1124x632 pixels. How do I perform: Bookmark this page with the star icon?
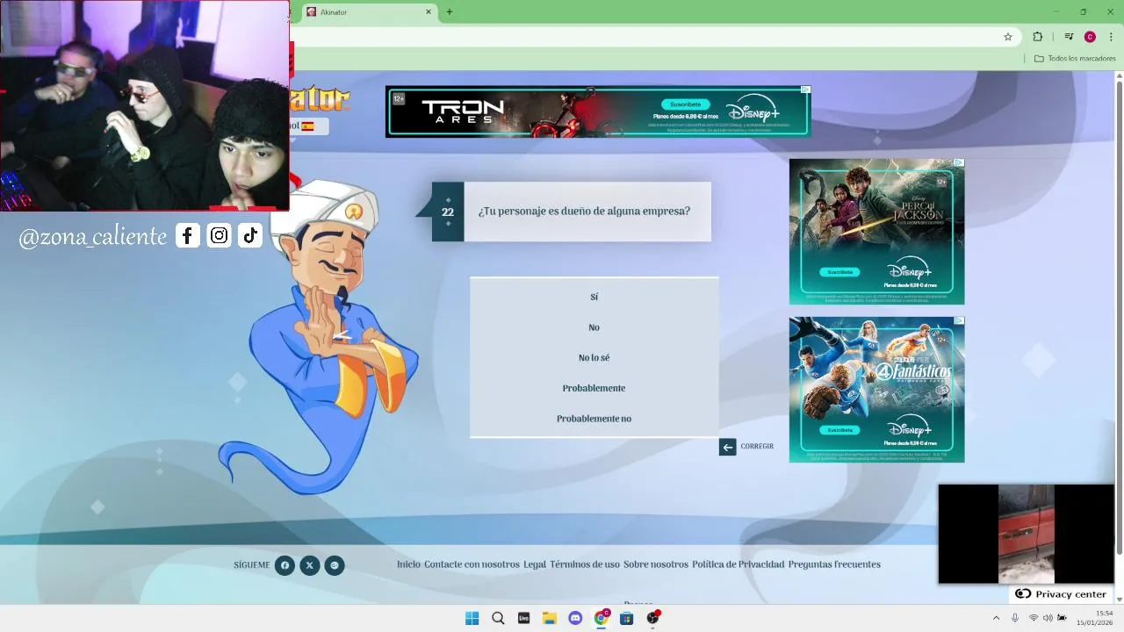[1008, 37]
